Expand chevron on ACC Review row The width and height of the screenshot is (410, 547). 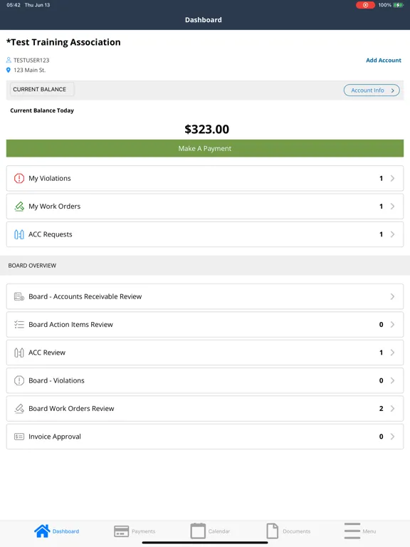pos(392,353)
